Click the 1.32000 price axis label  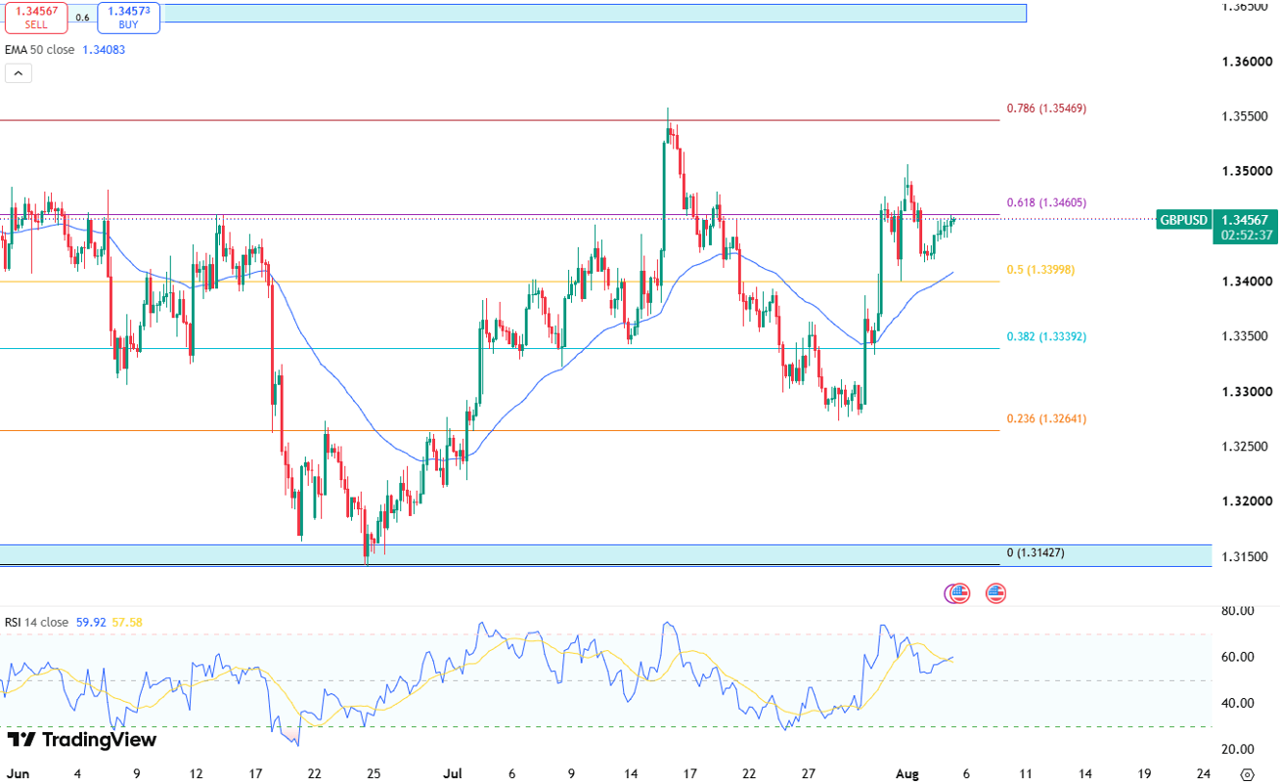pyautogui.click(x=1246, y=500)
